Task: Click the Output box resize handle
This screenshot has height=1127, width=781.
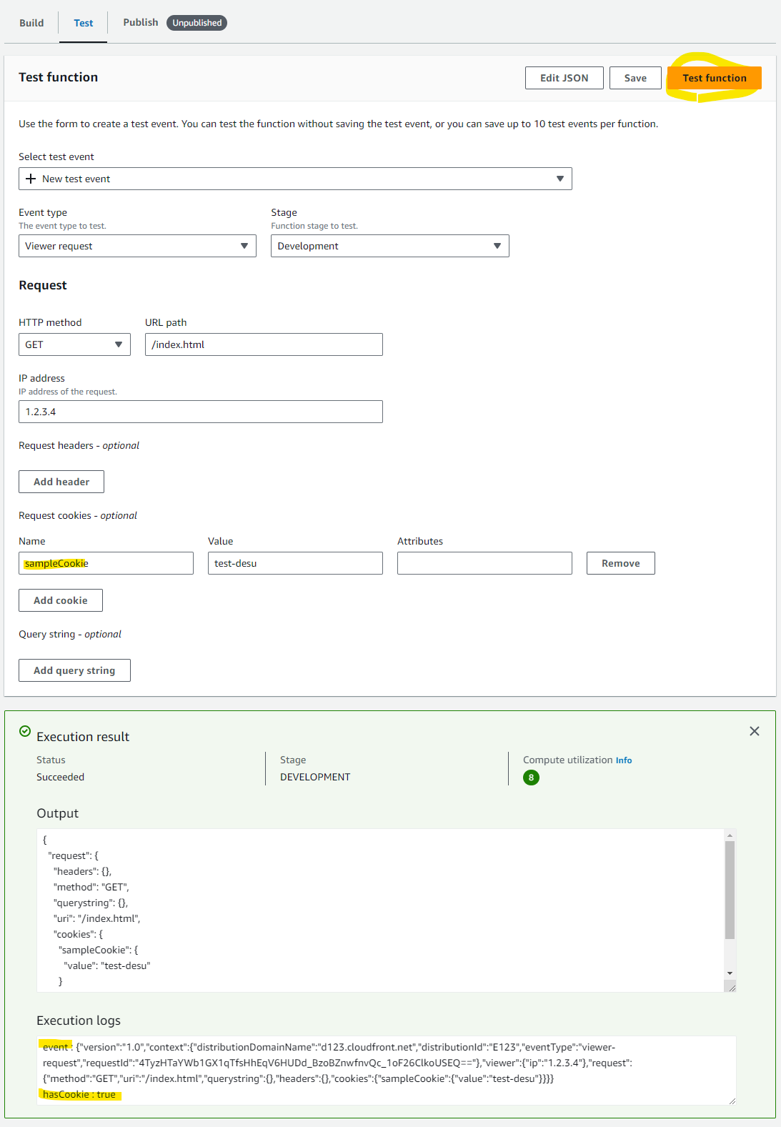Action: [x=731, y=987]
